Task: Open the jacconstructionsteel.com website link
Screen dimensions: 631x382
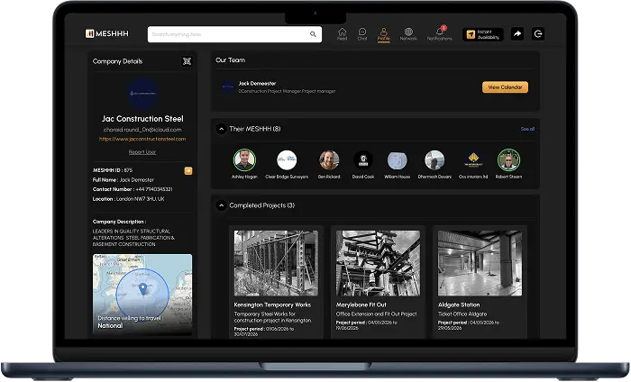Action: (142, 139)
